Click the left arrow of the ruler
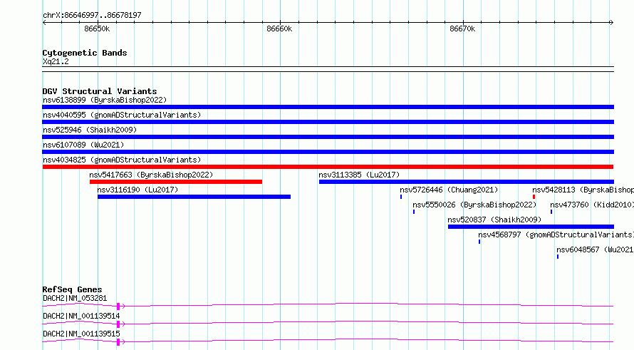 coord(44,23)
